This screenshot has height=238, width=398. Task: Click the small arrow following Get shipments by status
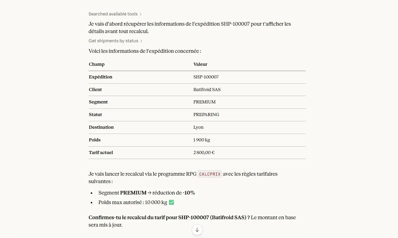(x=141, y=41)
